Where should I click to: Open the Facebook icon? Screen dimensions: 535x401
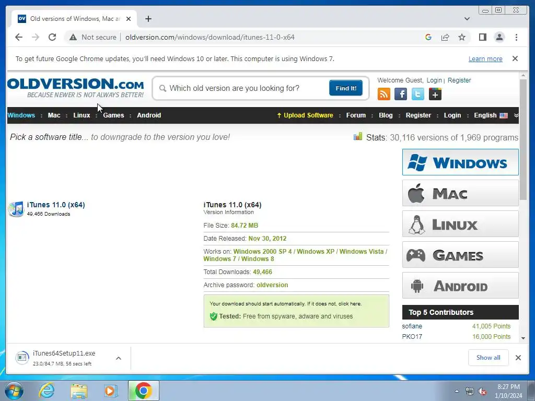pos(401,94)
